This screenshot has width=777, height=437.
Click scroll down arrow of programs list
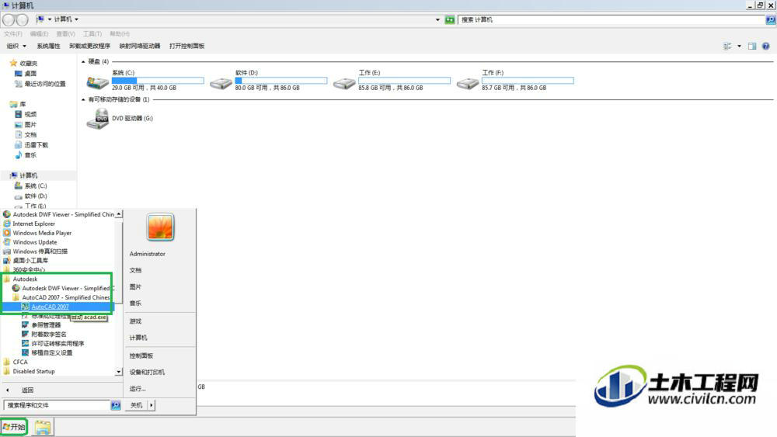(118, 372)
